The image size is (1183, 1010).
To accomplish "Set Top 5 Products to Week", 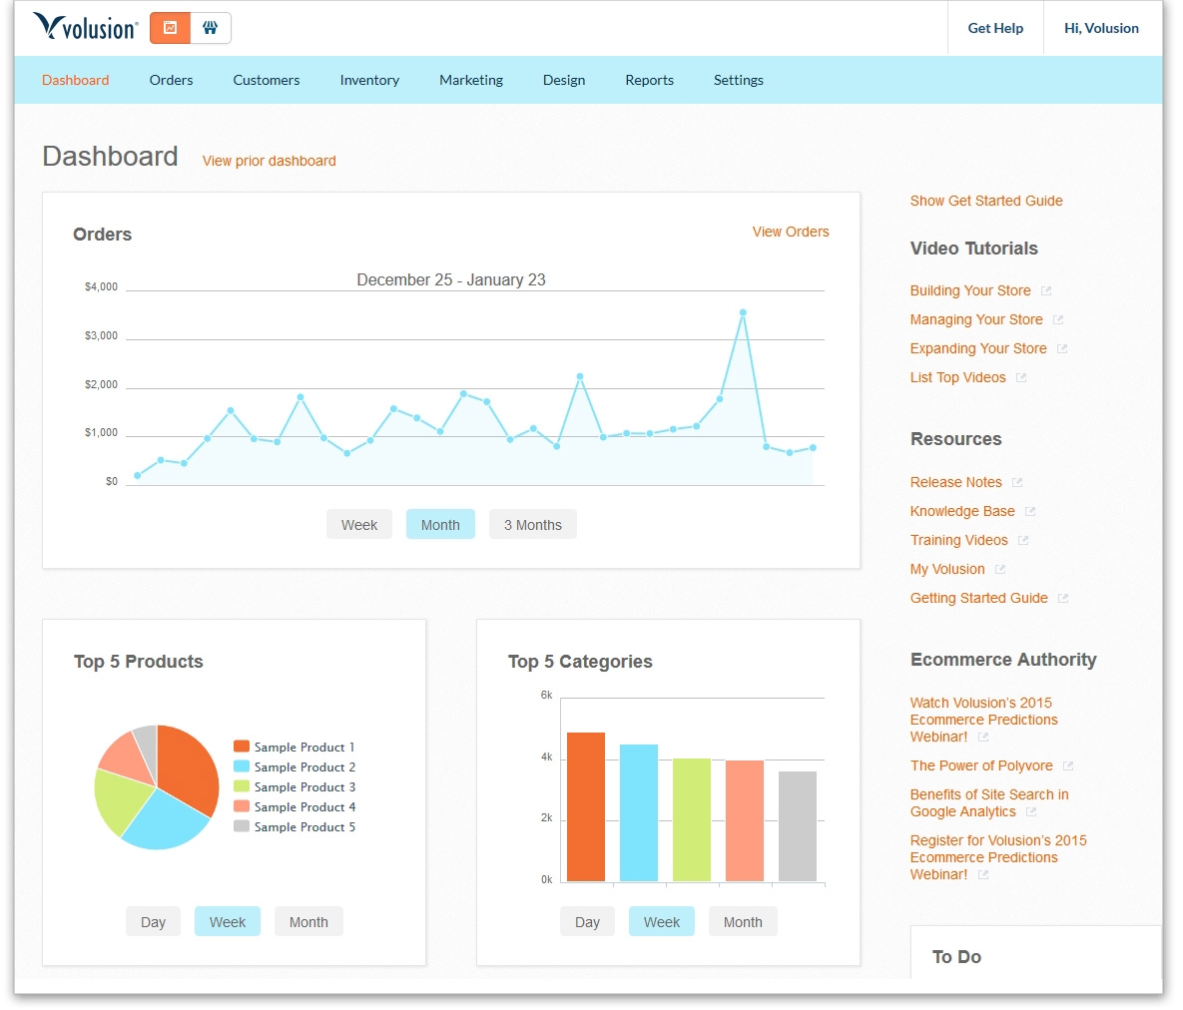I will (x=228, y=922).
